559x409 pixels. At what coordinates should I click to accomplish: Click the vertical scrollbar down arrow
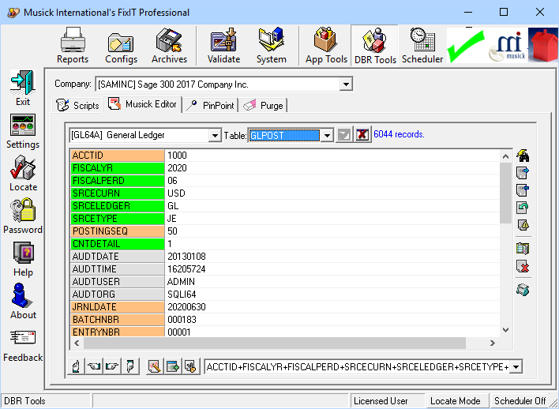pos(505,330)
